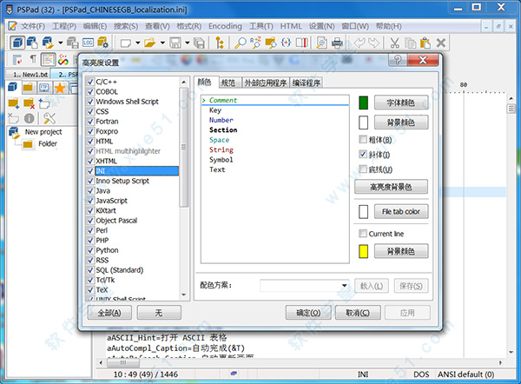Click the 全部(A) select all button
Viewport: 521px width, 384px height.
pyautogui.click(x=109, y=313)
